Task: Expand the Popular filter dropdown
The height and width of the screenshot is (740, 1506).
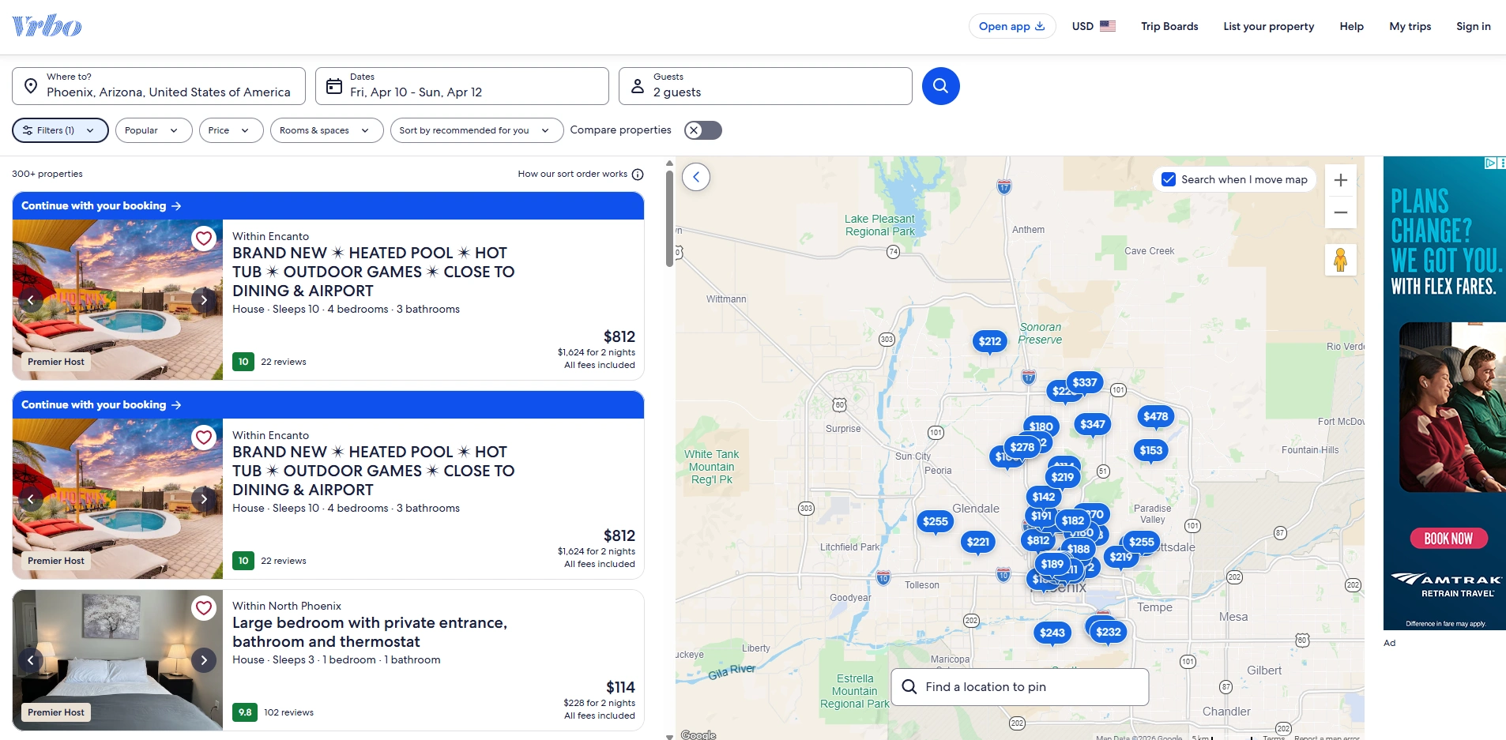Action: pos(153,130)
